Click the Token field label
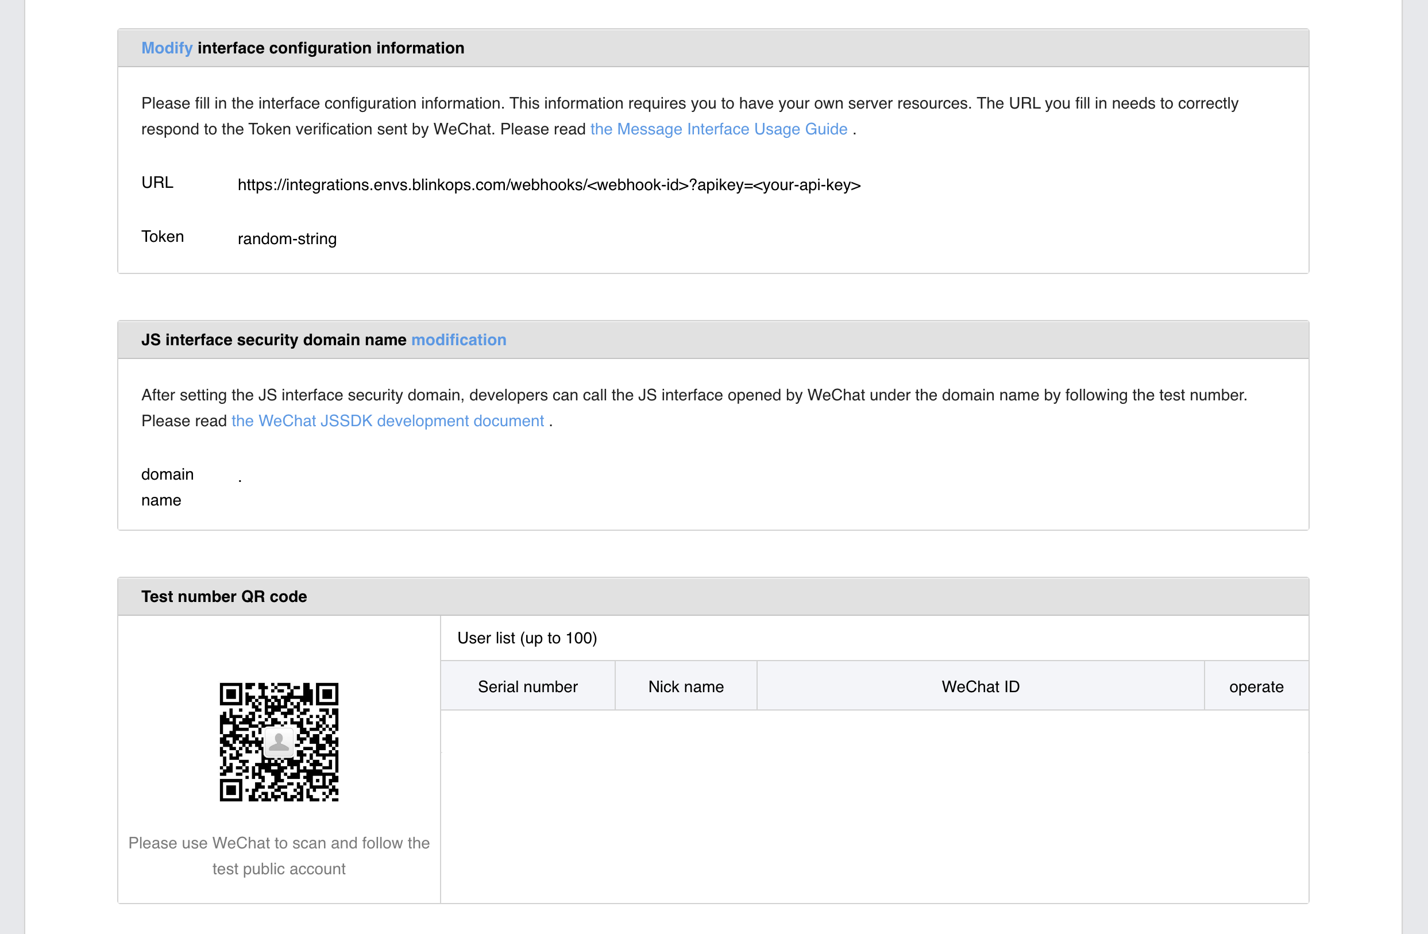The height and width of the screenshot is (934, 1428). [163, 236]
